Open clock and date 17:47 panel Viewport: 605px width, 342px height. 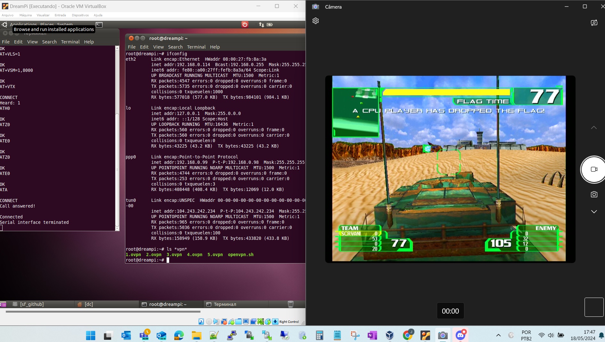pos(583,335)
